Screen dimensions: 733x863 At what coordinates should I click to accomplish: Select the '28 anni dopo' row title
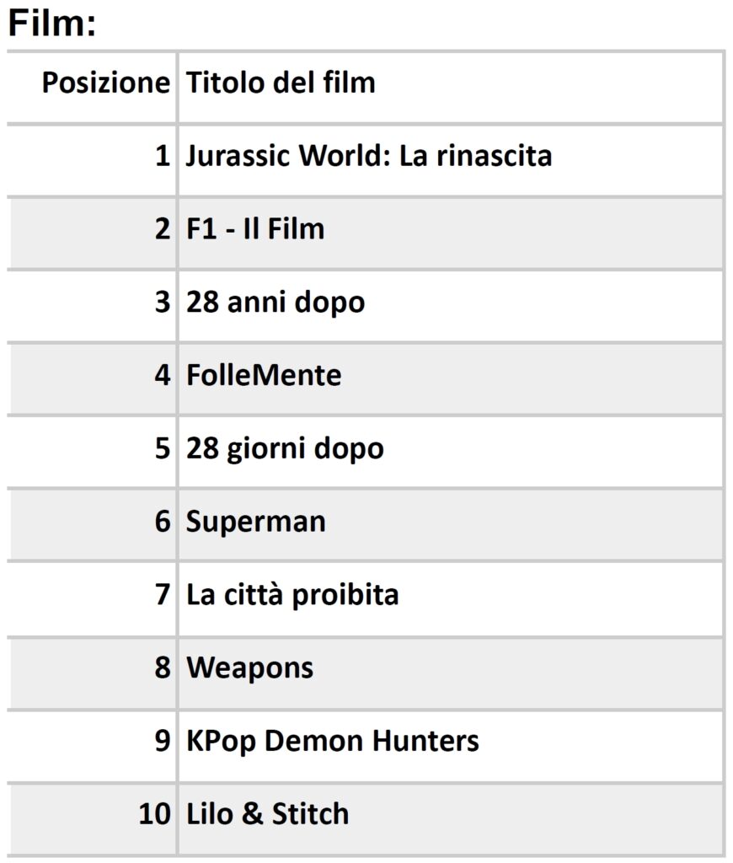[x=276, y=303]
